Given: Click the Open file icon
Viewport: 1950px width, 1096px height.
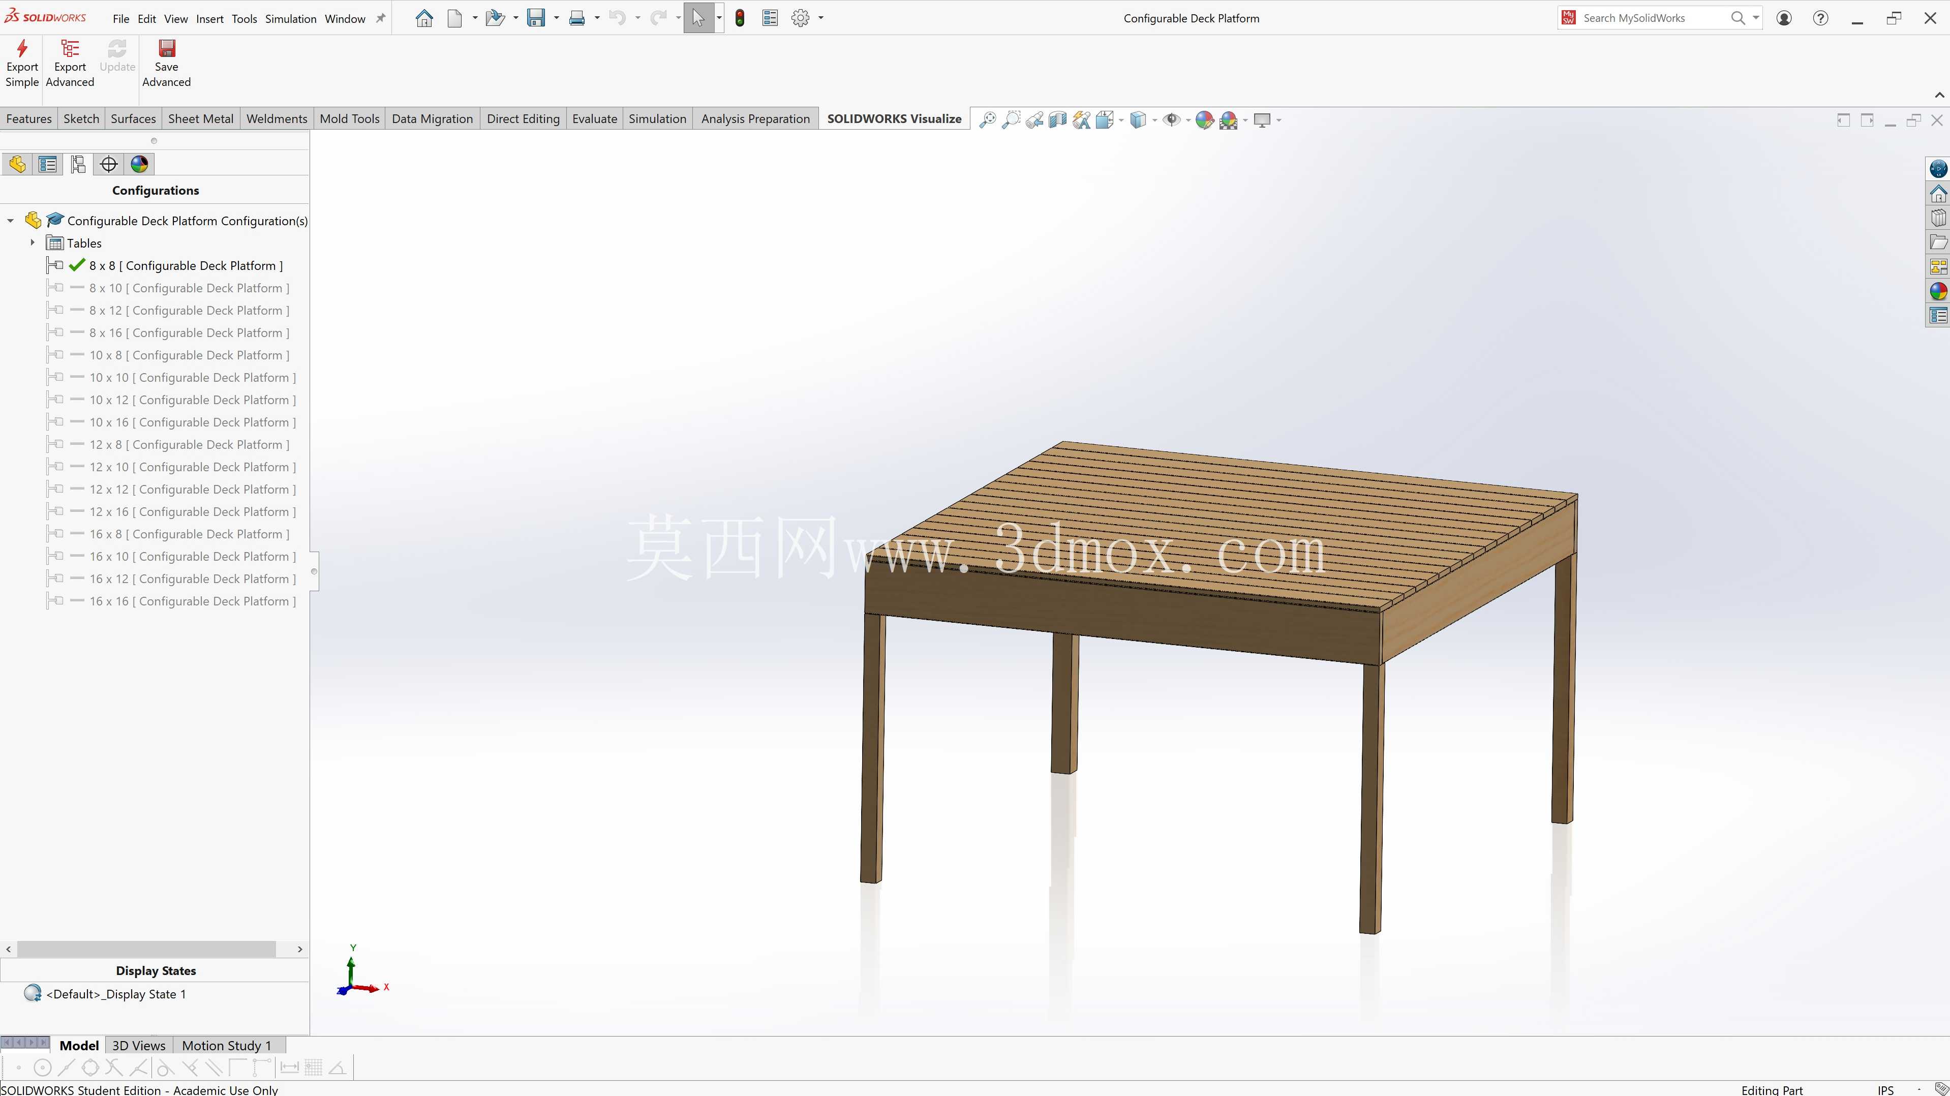Looking at the screenshot, I should 495,18.
